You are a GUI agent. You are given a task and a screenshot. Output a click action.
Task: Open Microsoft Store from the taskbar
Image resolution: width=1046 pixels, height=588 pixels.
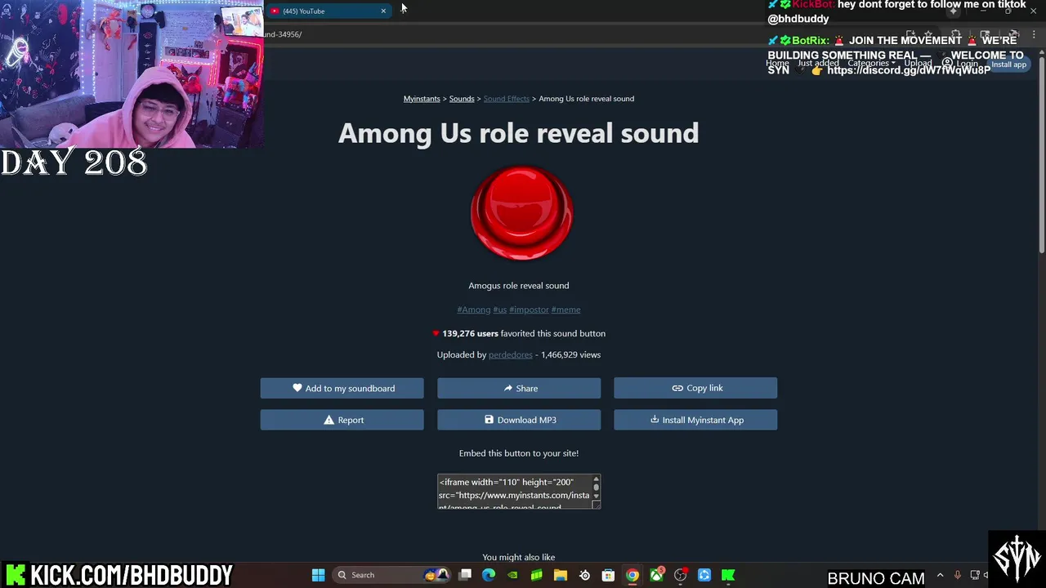(x=608, y=575)
